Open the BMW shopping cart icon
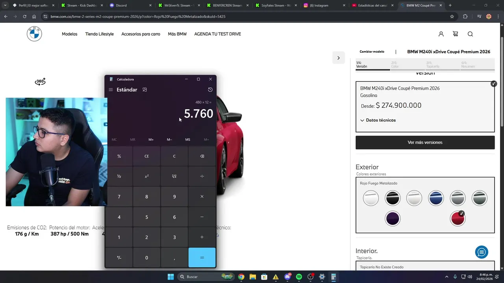Screen dimensions: 504x283 click(x=456, y=34)
